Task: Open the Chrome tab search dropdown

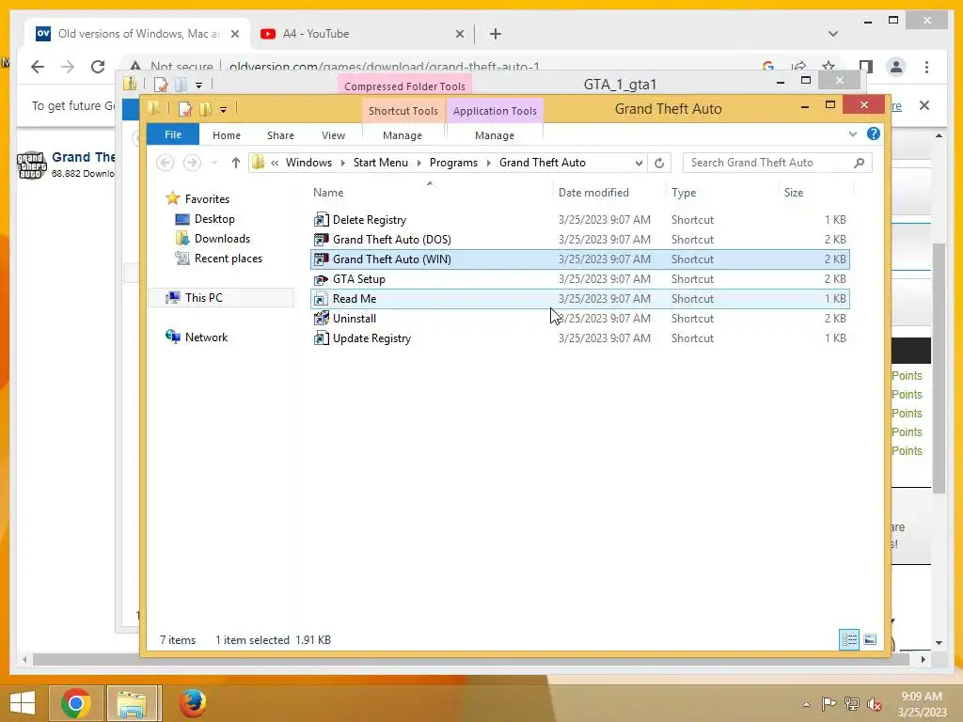Action: [x=833, y=34]
